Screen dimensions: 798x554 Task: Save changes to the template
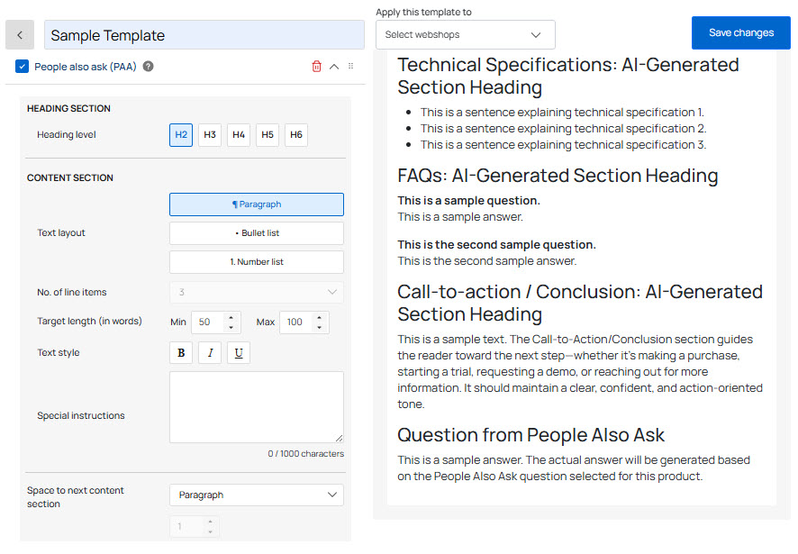click(x=740, y=33)
